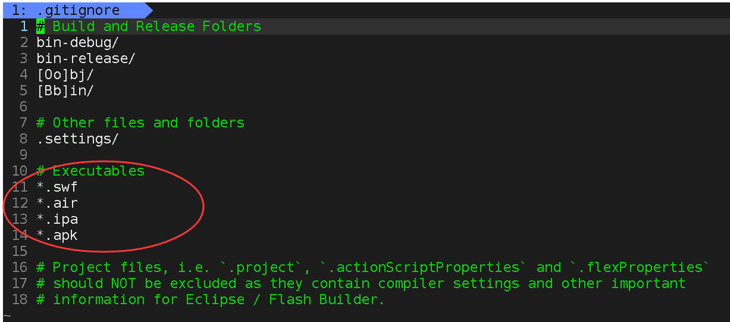Image resolution: width=730 pixels, height=322 pixels.
Task: Click the [Oo]bj/ pattern line
Action: click(65, 74)
